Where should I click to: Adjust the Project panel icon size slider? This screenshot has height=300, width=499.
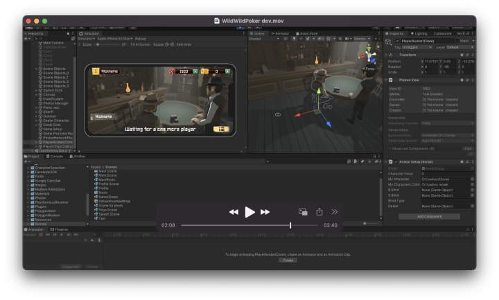[371, 223]
